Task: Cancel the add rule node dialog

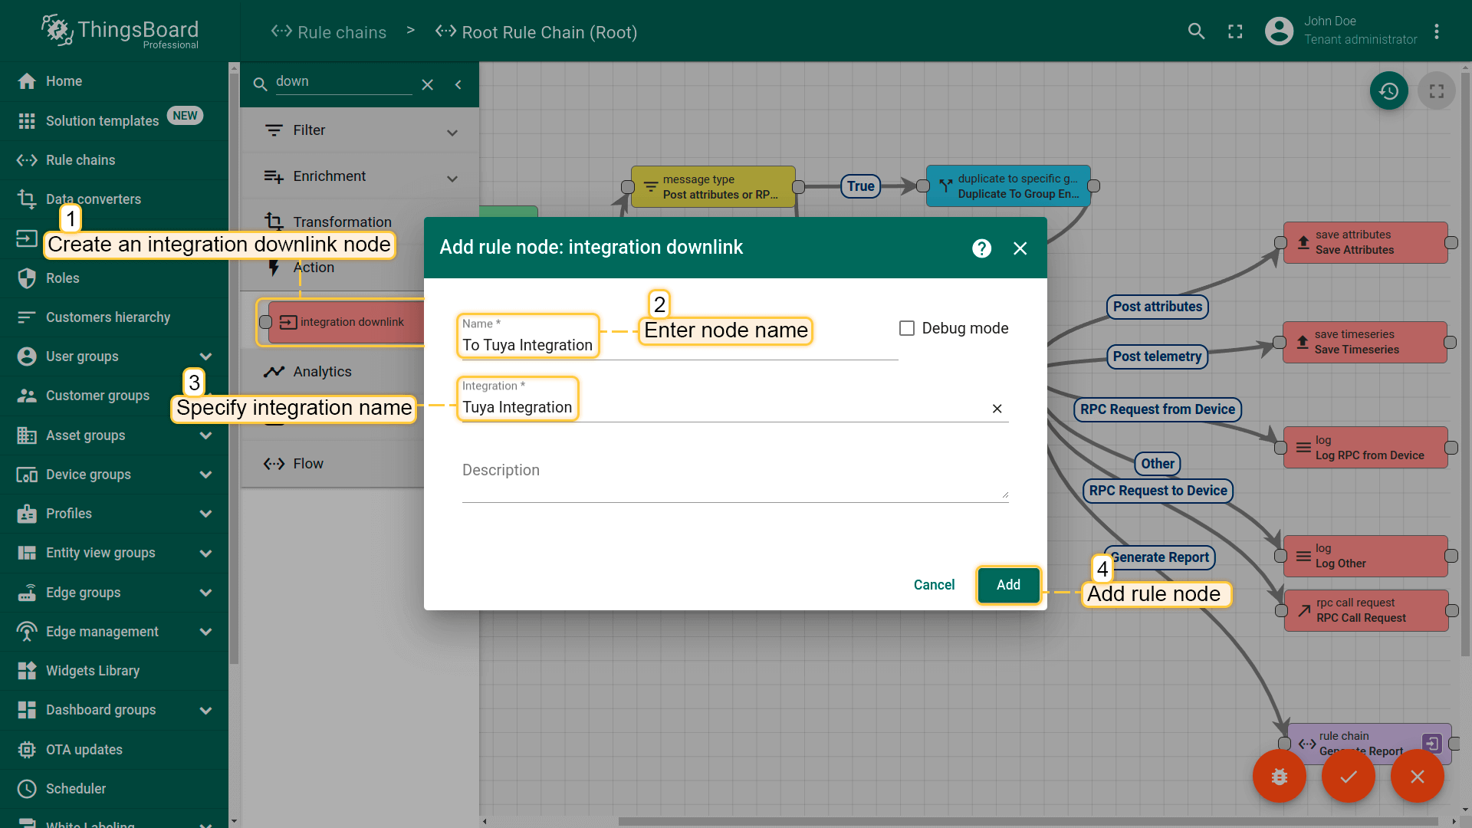Action: click(x=934, y=585)
